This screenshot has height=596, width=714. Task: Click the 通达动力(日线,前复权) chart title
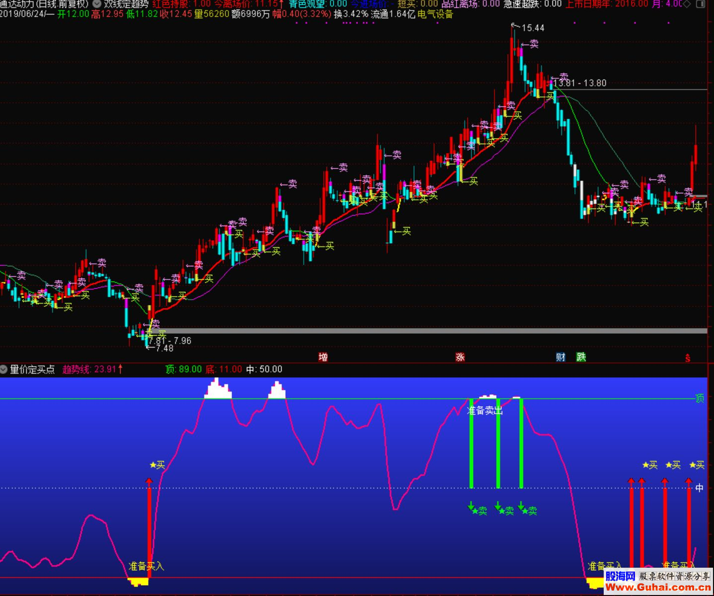tap(45, 4)
